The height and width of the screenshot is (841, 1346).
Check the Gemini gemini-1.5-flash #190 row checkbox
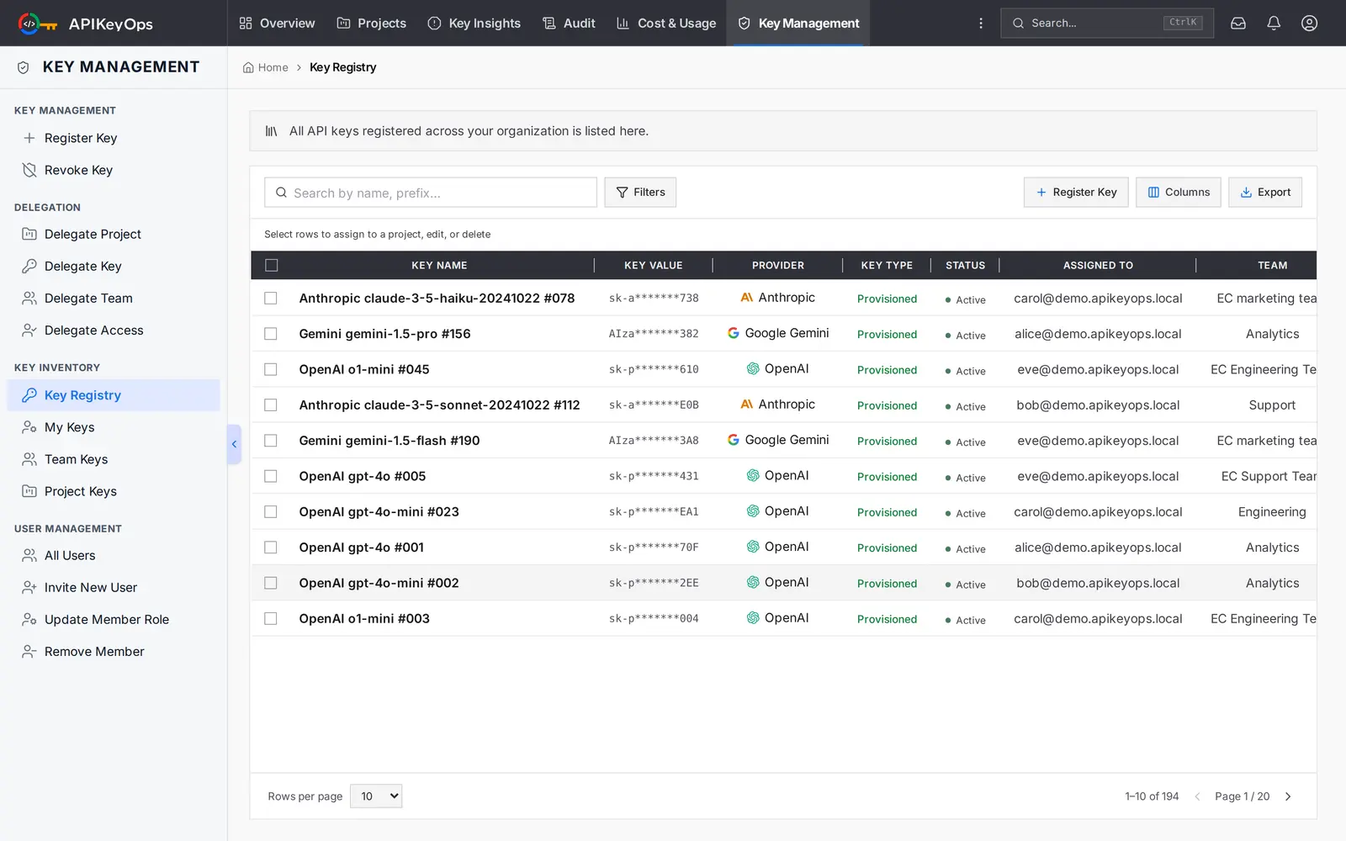tap(271, 441)
